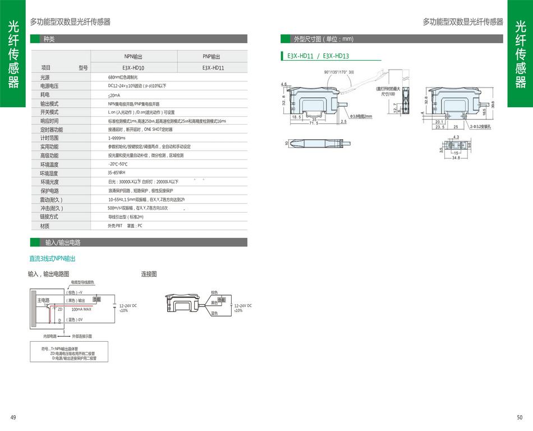Click the sensor side-view drawing with open cover
The height and width of the screenshot is (431, 533).
pos(320,103)
